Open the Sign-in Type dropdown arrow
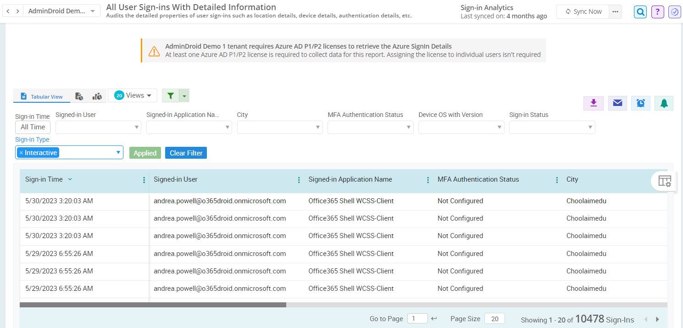Screen dimensions: 683x328 point(118,153)
